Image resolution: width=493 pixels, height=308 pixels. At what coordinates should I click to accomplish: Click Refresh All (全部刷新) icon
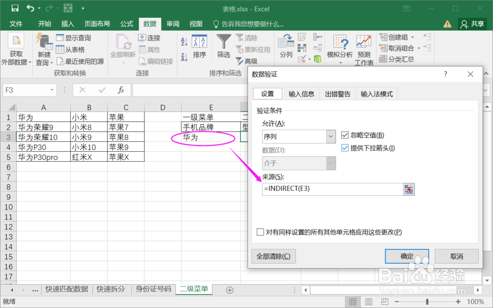tap(123, 42)
